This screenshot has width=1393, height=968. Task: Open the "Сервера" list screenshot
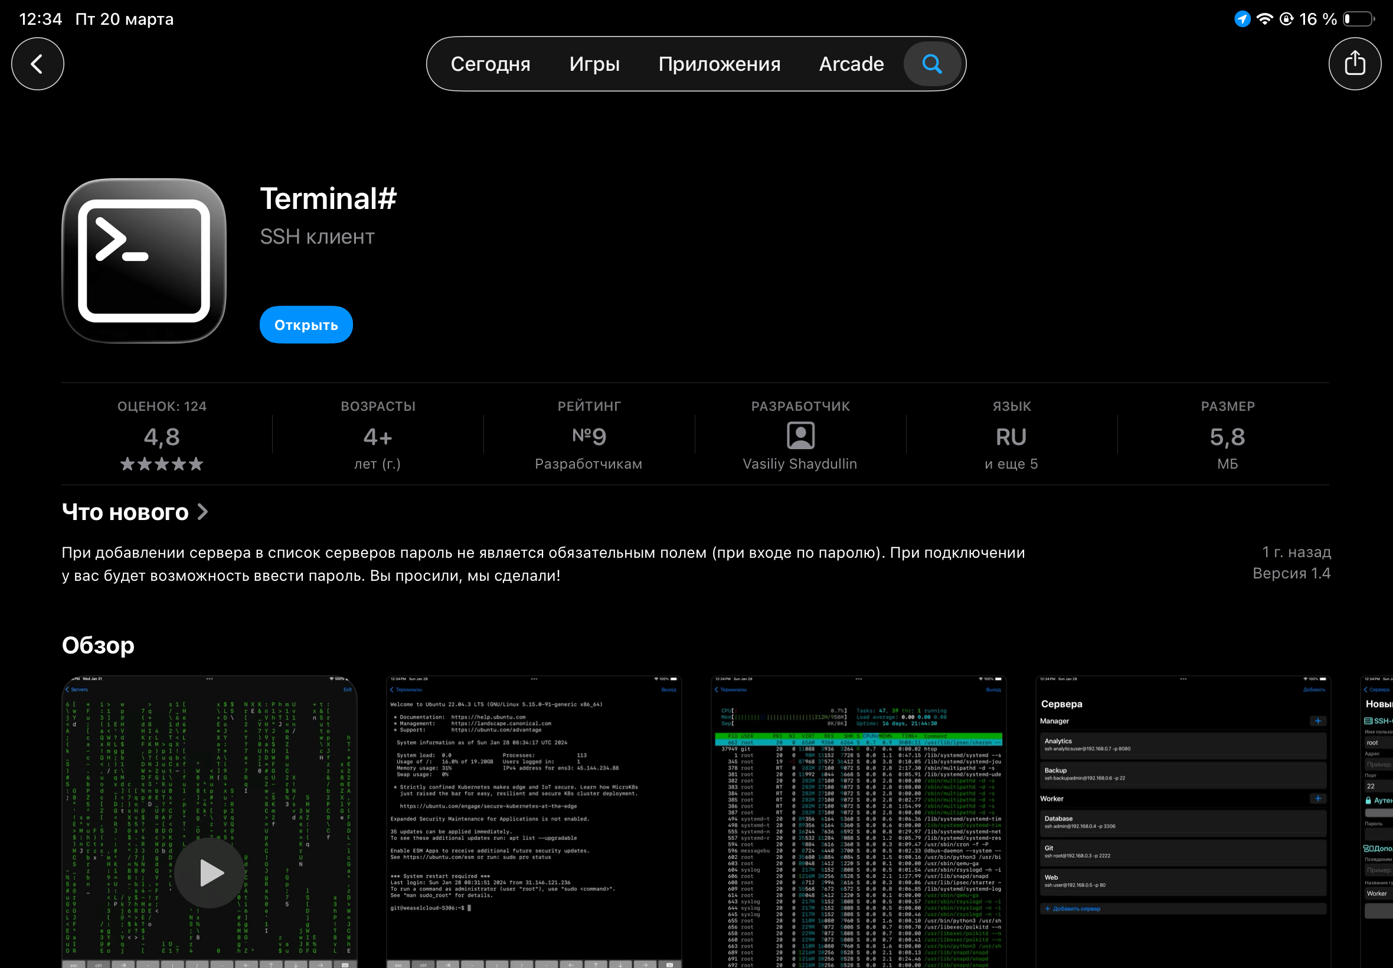pos(1182,821)
